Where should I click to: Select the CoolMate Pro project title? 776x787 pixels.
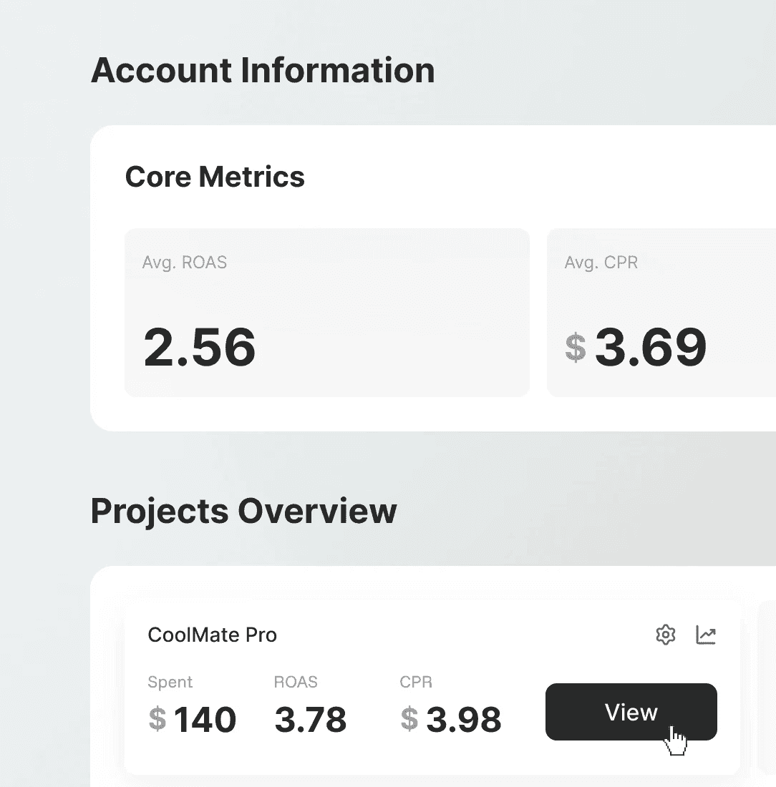(212, 635)
